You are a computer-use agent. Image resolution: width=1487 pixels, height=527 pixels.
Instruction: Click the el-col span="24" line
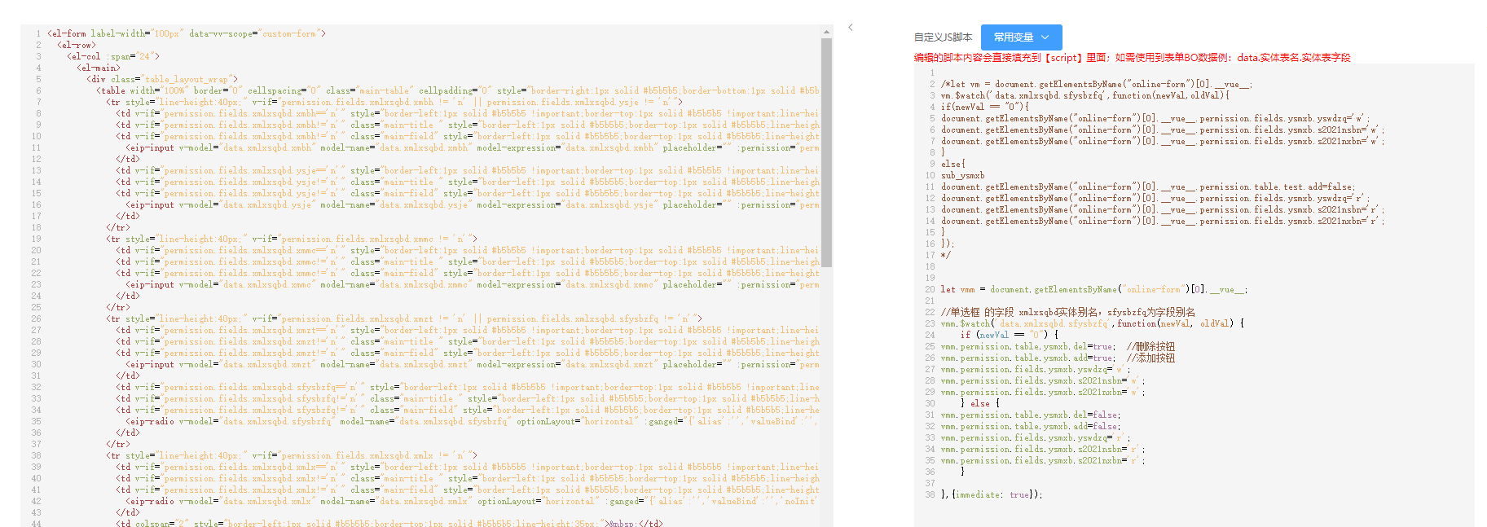point(113,57)
